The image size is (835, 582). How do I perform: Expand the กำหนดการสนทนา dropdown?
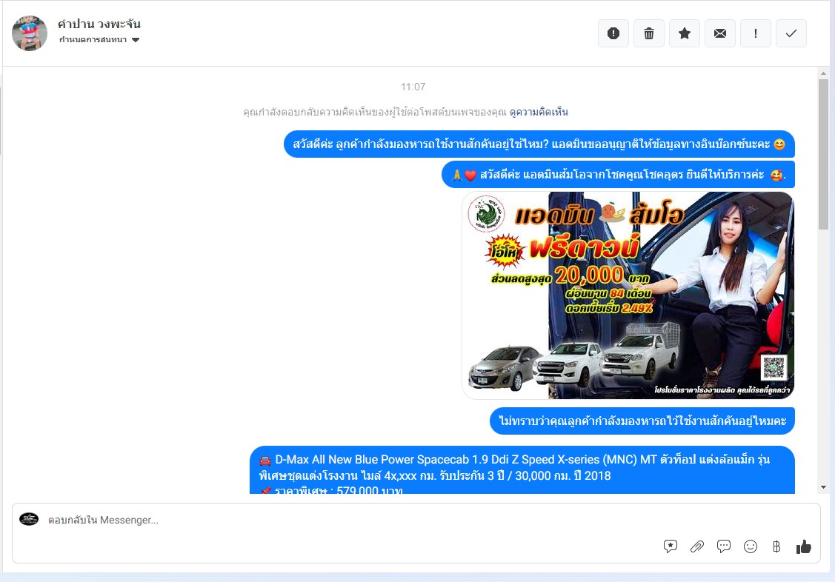[x=99, y=40]
